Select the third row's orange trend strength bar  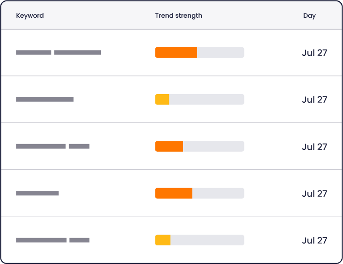169,146
